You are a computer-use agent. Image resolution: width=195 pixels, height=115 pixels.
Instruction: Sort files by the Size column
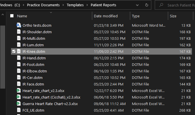point(173,16)
